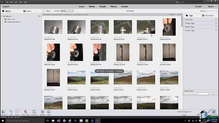Click the Clear button

click(x=179, y=15)
